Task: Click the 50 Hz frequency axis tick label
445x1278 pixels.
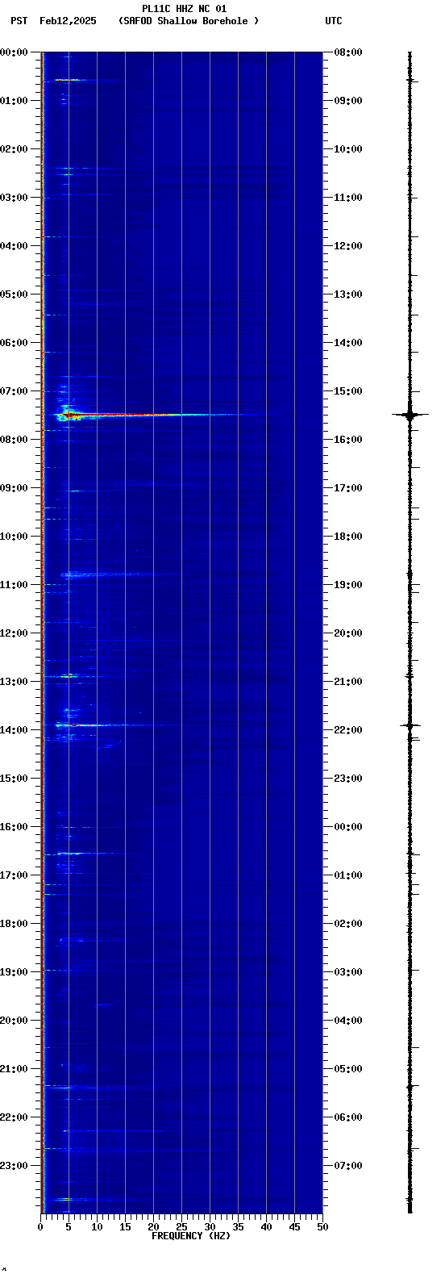Action: click(322, 1227)
